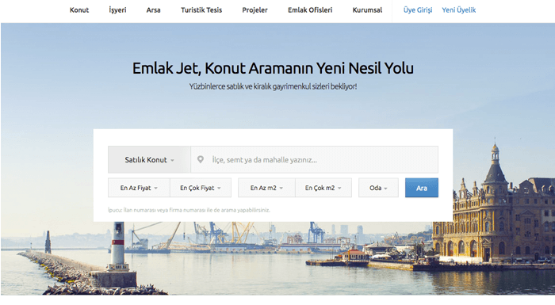Click the subtitle Yüzbinlerce satılık ve kiralık gayrimenkul

273,86
